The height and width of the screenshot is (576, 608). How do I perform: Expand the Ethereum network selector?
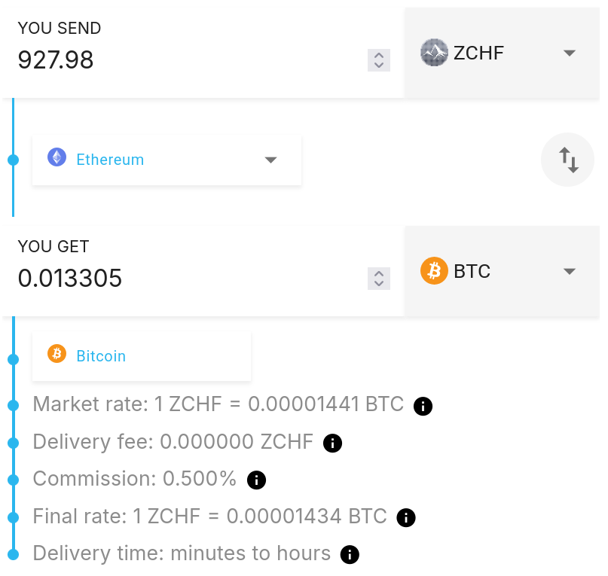[x=271, y=160]
